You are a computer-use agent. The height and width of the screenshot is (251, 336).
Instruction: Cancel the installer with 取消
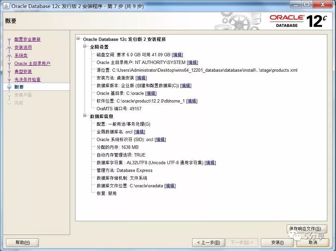(x=313, y=242)
